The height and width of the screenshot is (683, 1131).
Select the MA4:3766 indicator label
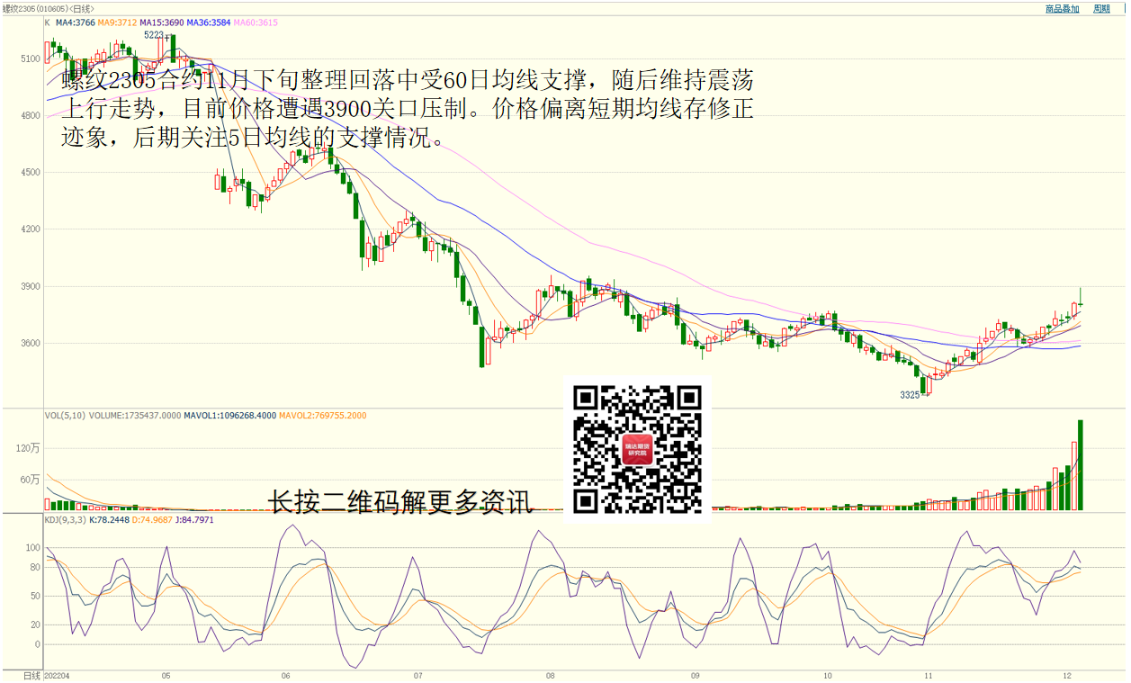pyautogui.click(x=75, y=22)
